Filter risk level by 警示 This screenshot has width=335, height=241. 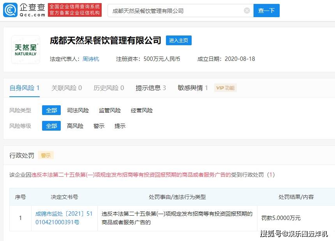point(99,126)
